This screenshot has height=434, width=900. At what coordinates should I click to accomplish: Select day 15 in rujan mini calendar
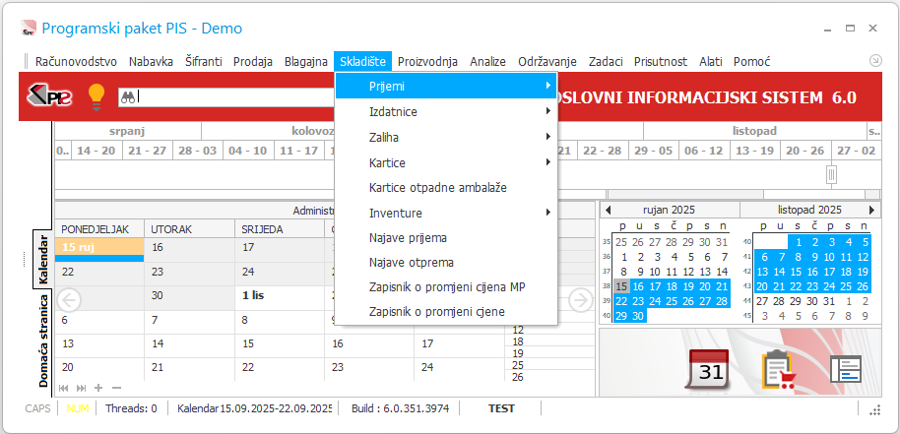(621, 286)
